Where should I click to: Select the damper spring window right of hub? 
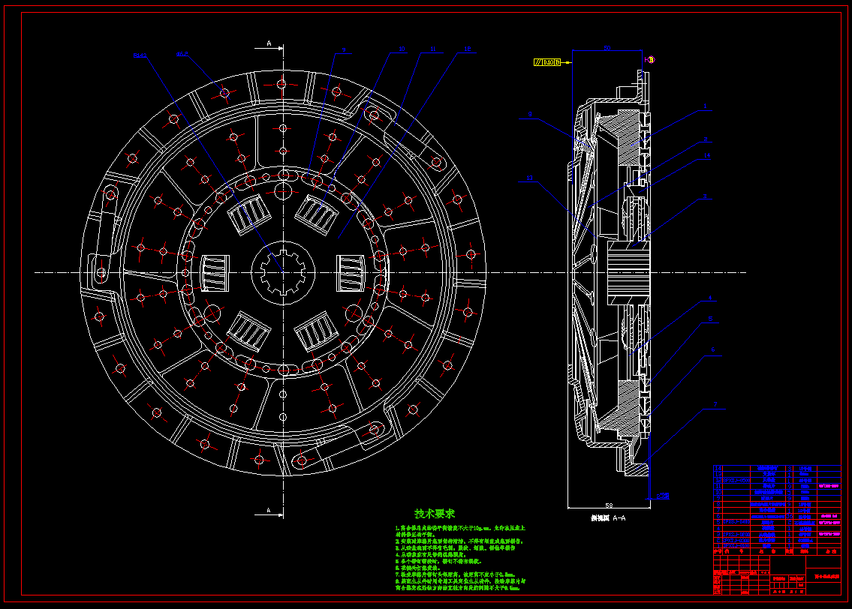pos(351,273)
